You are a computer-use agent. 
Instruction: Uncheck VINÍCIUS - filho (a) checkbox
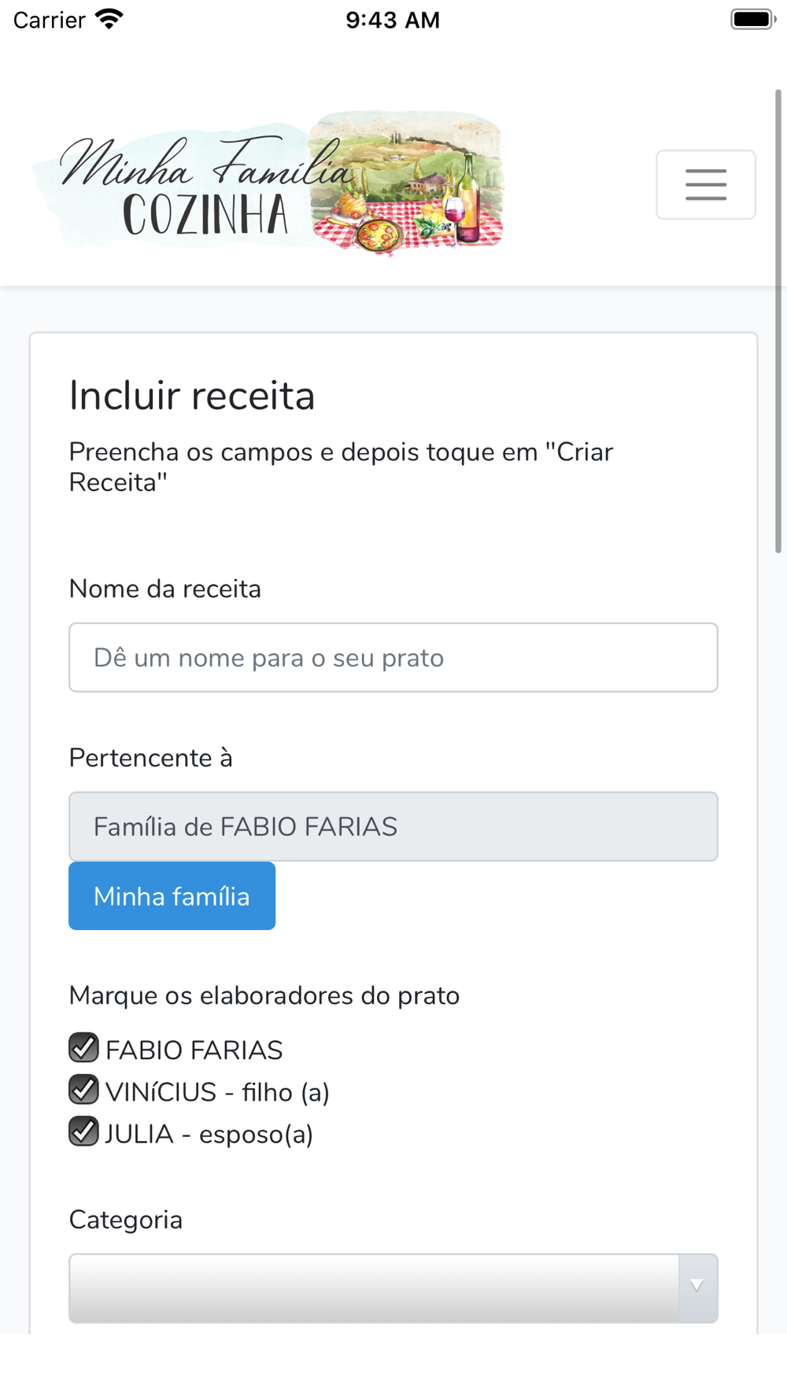coord(83,1090)
